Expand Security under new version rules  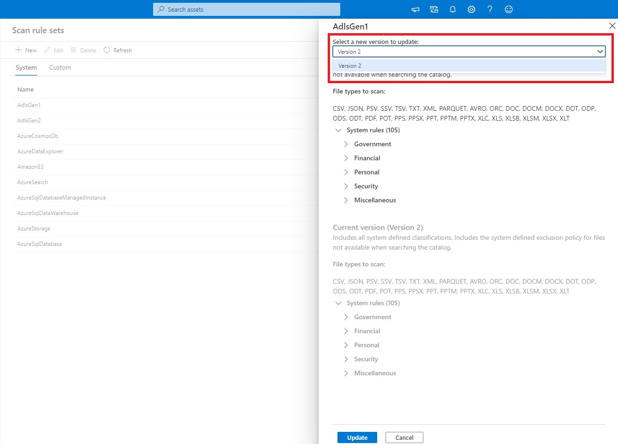(346, 186)
